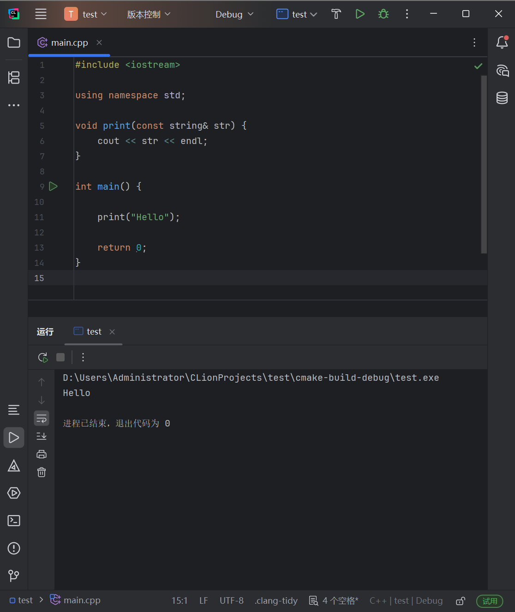
Task: Open the Git version control tool window
Action: coord(14,576)
